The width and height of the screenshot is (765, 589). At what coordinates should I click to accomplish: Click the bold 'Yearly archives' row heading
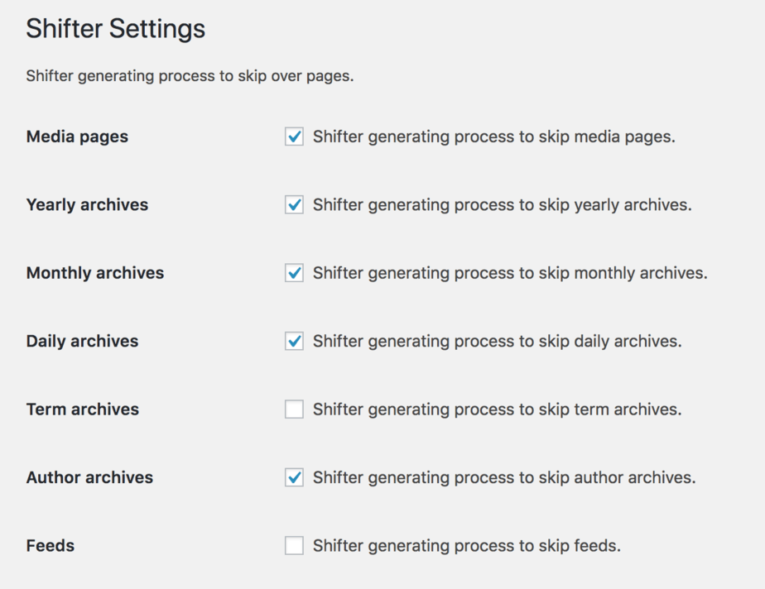87,204
